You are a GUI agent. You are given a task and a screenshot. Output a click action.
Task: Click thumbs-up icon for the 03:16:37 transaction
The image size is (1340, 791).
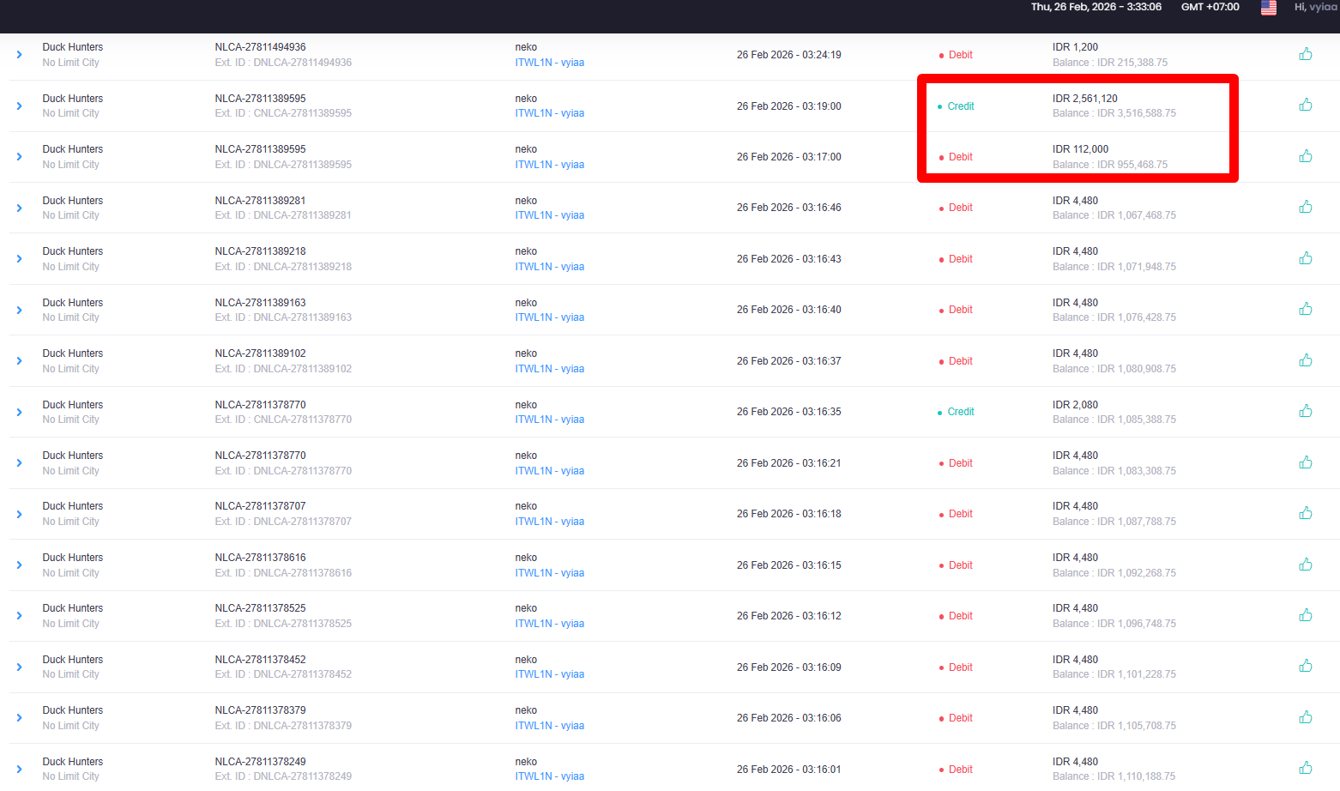click(1306, 360)
